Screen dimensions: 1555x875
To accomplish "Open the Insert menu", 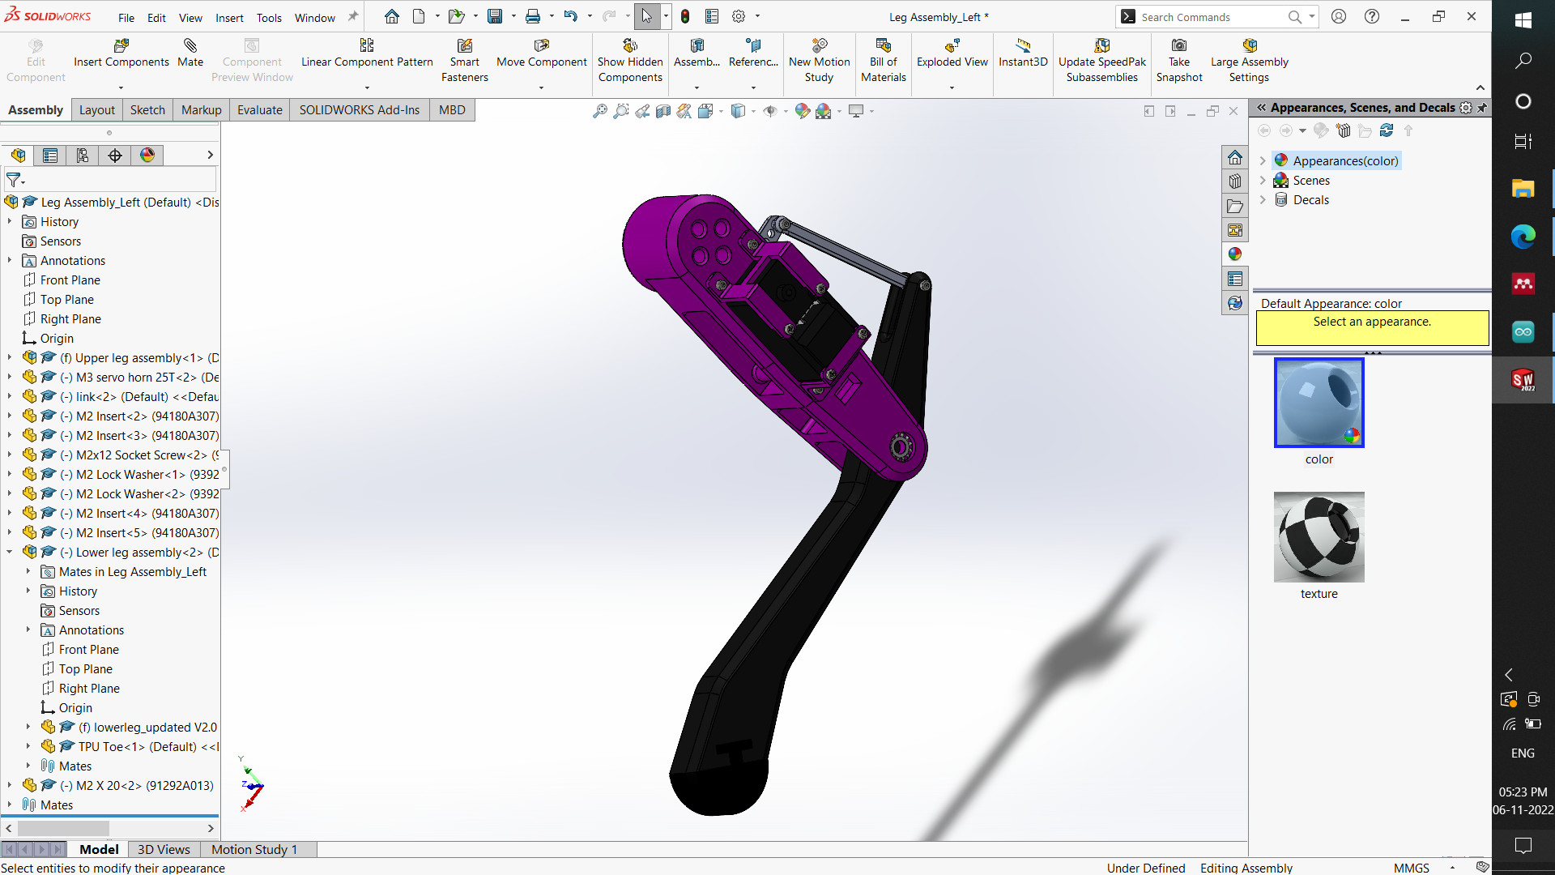I will [x=229, y=17].
